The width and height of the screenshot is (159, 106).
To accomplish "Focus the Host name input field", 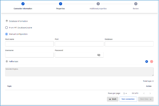I will [30, 44].
